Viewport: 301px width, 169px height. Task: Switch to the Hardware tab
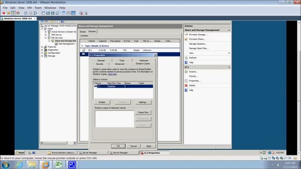(x=144, y=61)
